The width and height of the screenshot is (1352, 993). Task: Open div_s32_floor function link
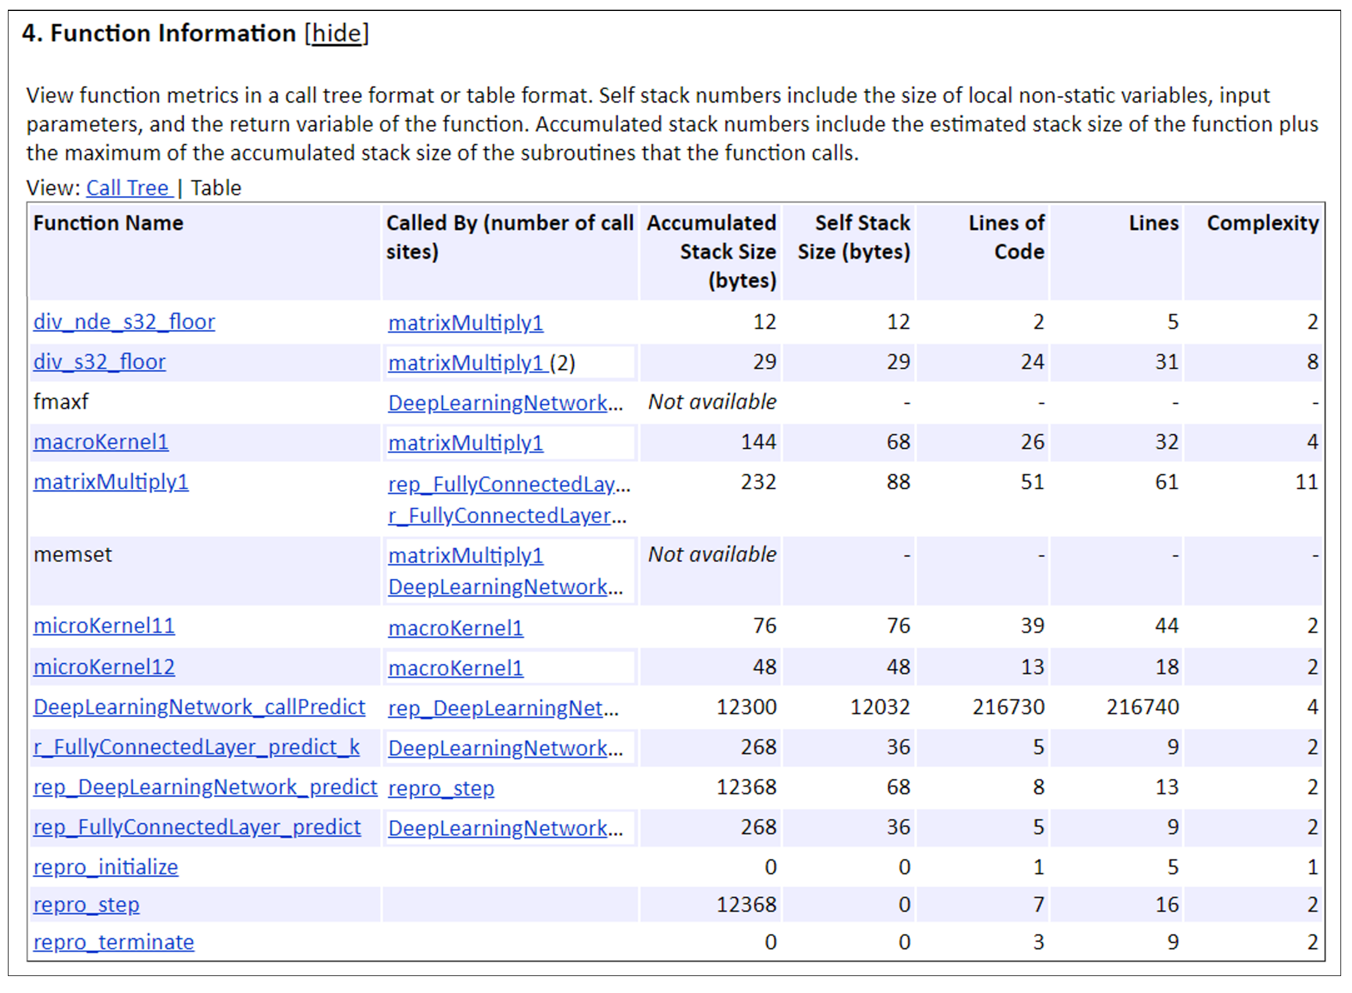tap(99, 362)
